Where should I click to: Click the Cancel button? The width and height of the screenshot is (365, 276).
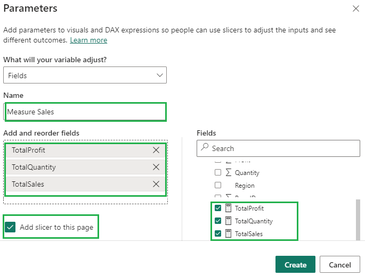click(x=340, y=264)
